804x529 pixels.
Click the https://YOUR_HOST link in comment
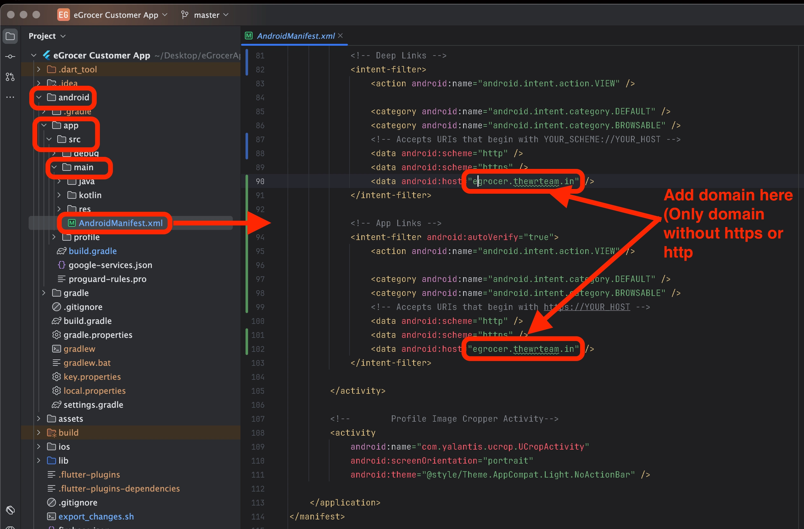[x=587, y=307]
